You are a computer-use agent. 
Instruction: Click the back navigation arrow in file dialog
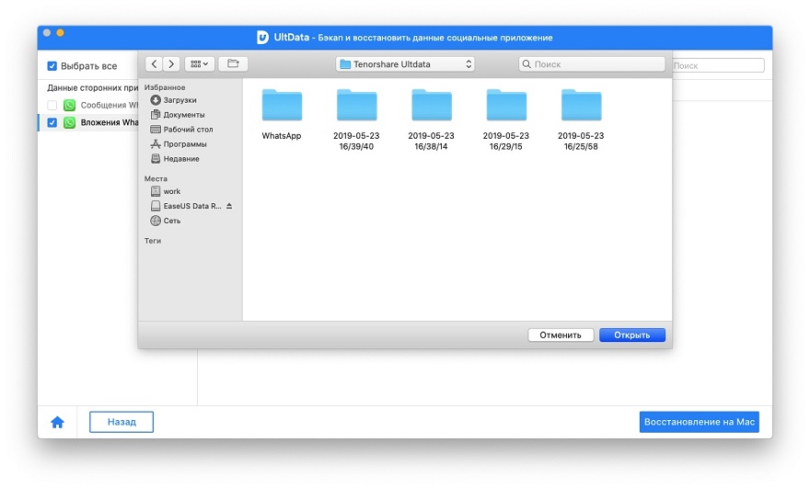154,64
